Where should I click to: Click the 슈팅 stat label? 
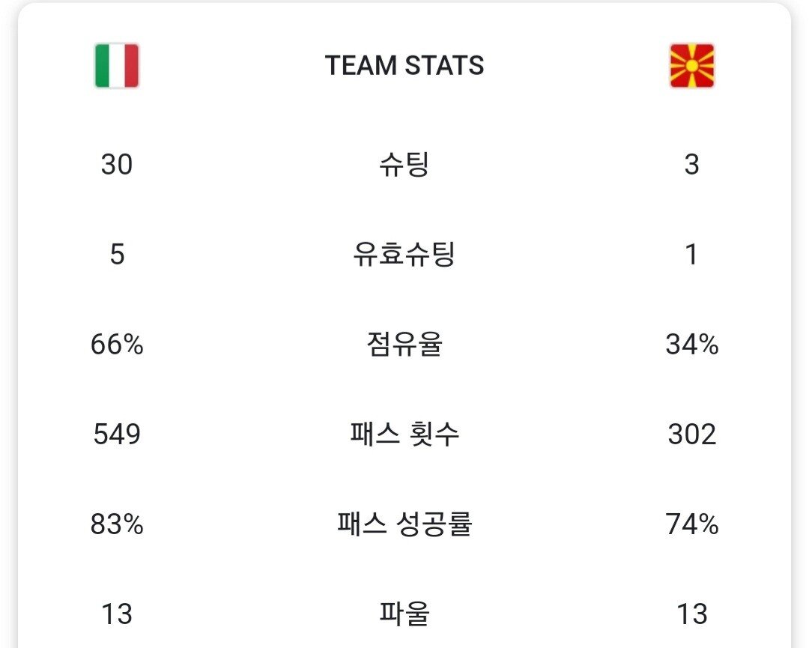(x=404, y=165)
